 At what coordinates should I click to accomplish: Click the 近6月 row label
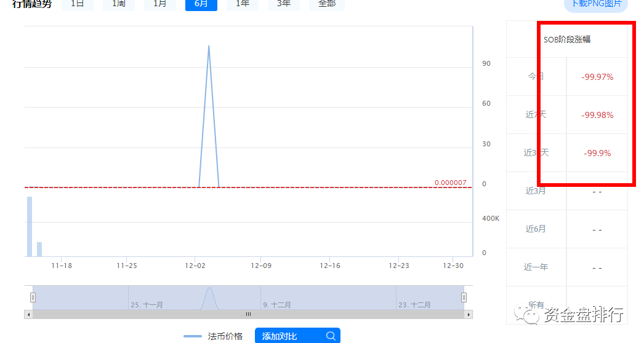pyautogui.click(x=536, y=229)
